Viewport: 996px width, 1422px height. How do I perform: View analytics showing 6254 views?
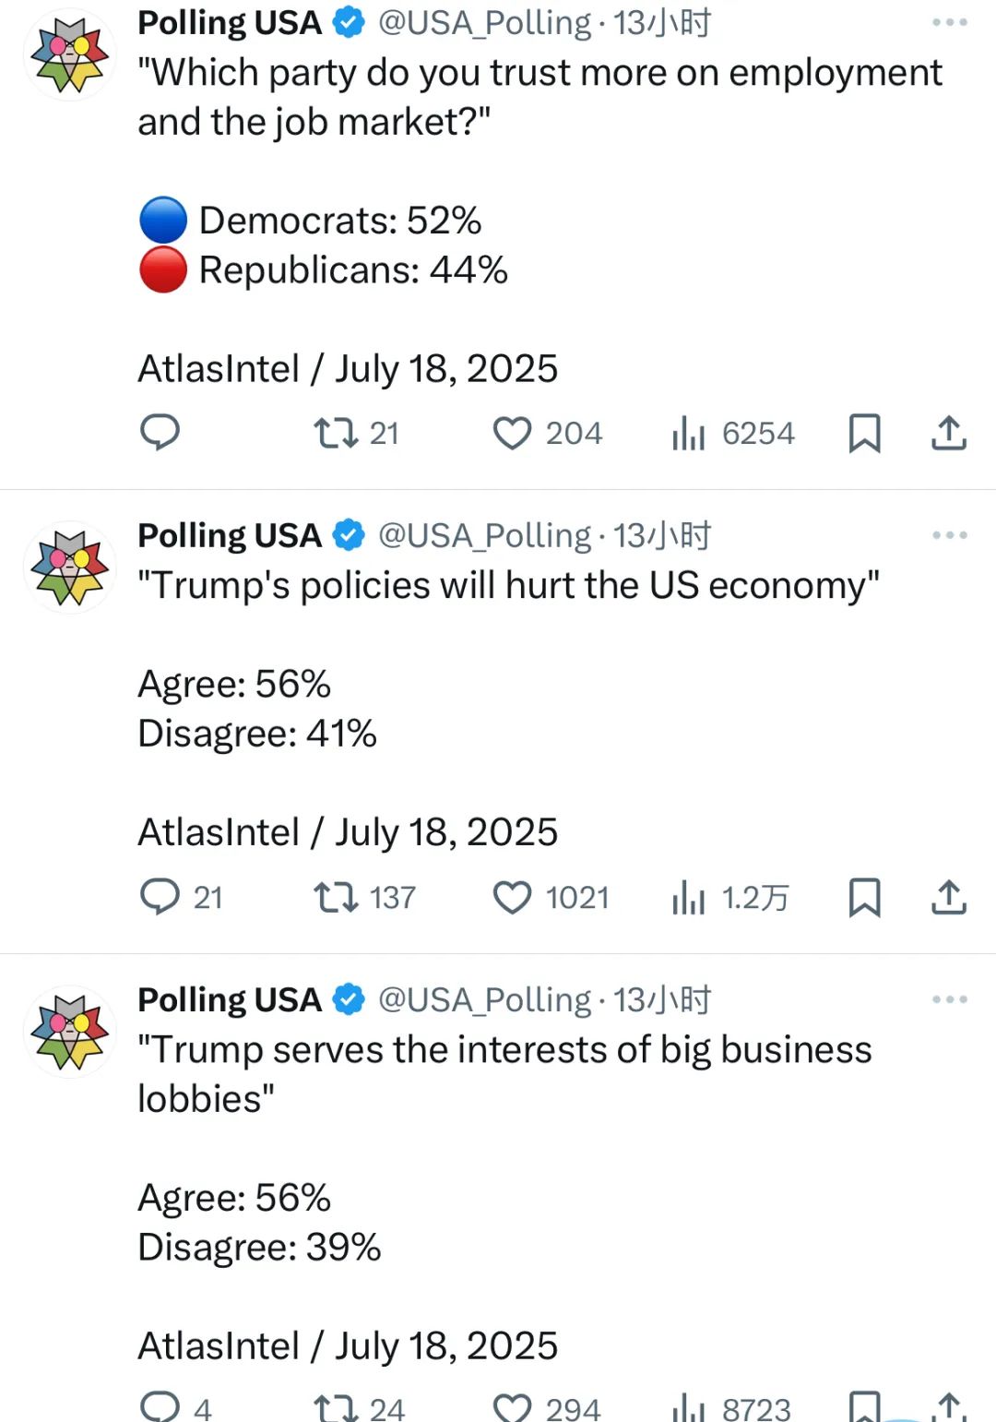pos(733,433)
